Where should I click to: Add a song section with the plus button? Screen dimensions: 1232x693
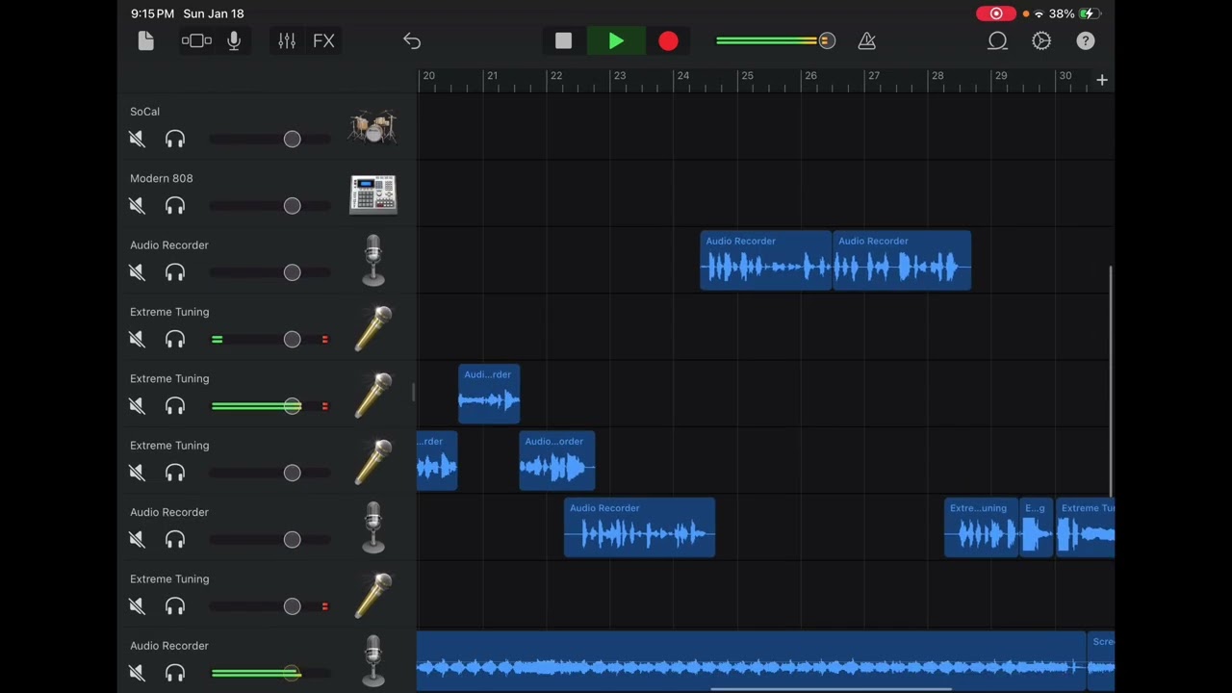[x=1102, y=80]
